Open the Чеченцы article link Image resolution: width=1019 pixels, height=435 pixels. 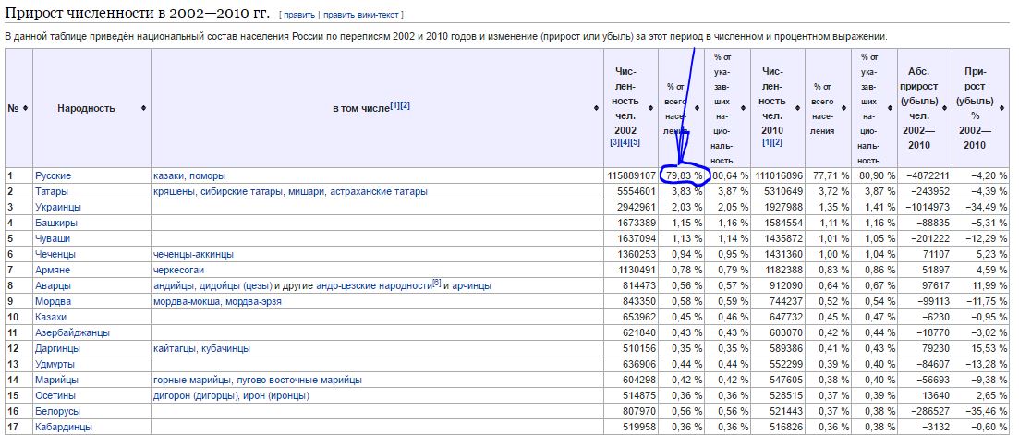(55, 254)
